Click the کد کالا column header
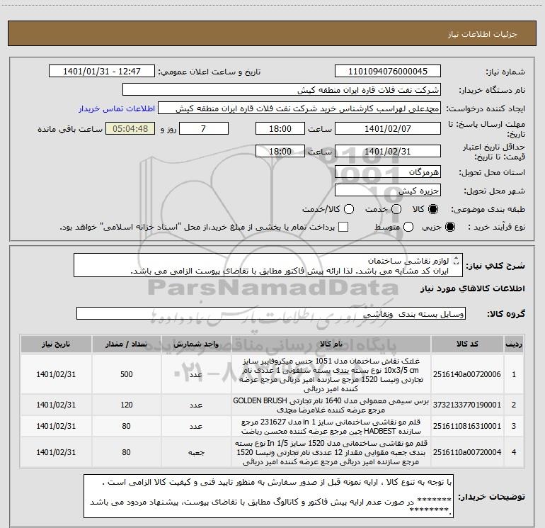 click(467, 344)
